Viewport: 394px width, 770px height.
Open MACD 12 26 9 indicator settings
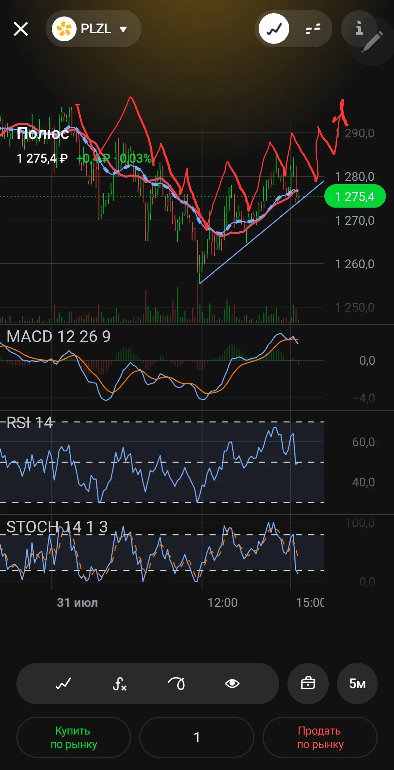tap(58, 337)
